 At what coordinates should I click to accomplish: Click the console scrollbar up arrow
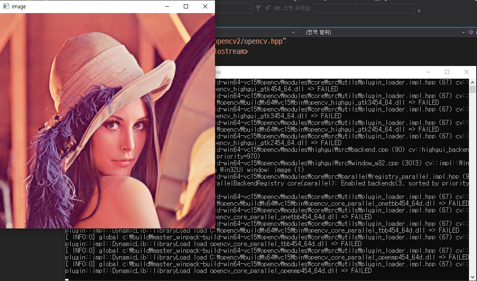pyautogui.click(x=472, y=82)
